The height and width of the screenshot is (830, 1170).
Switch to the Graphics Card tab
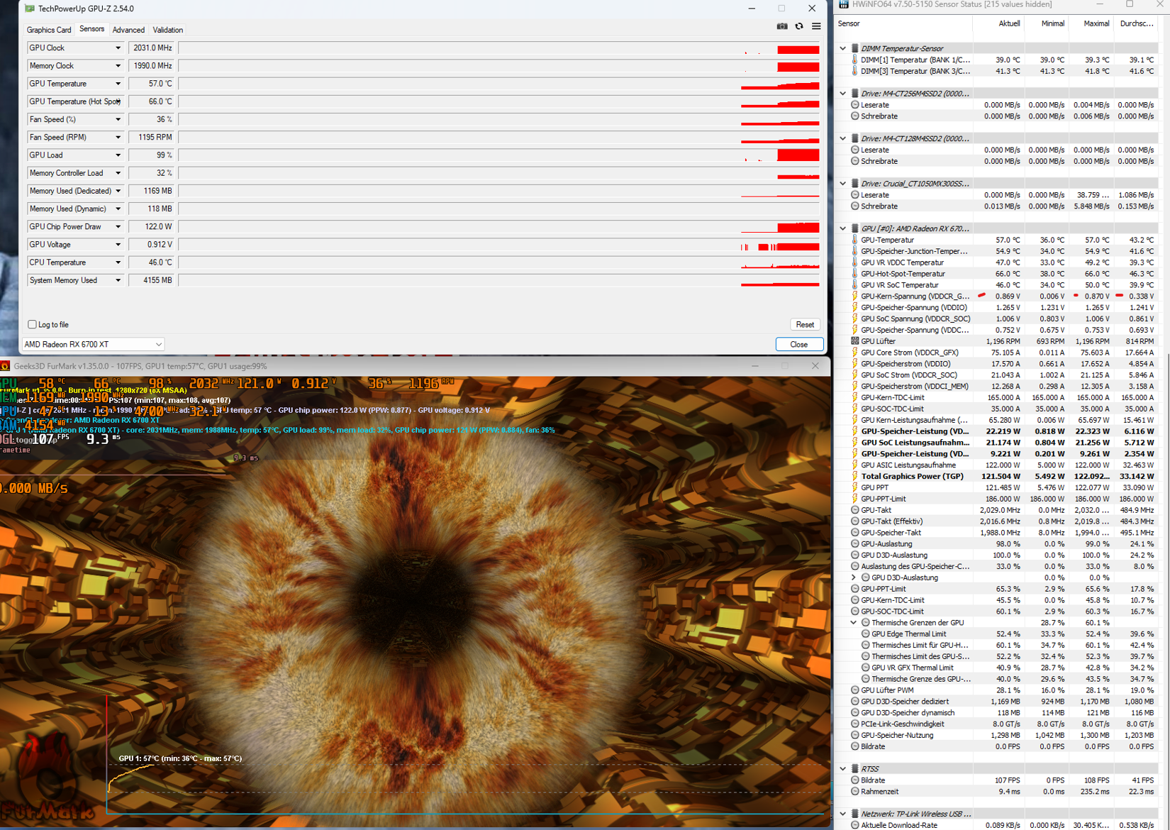tap(49, 30)
